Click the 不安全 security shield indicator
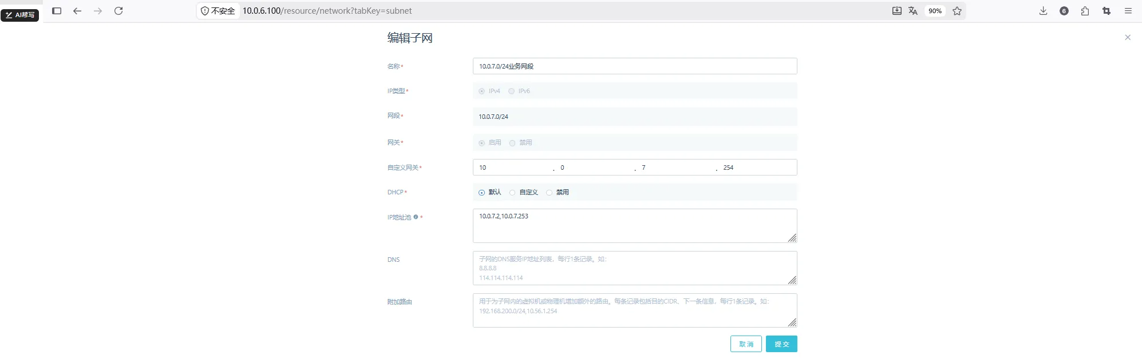This screenshot has width=1142, height=363. tap(218, 11)
